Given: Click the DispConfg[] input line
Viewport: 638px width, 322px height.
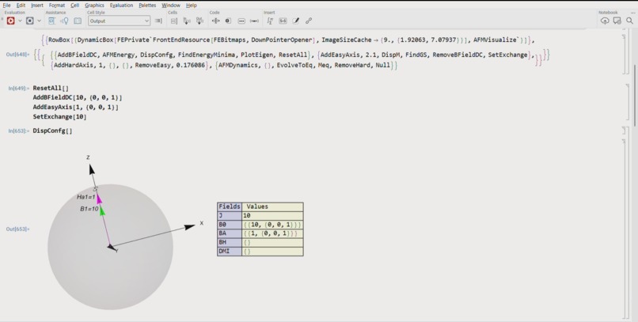Looking at the screenshot, I should pyautogui.click(x=52, y=131).
